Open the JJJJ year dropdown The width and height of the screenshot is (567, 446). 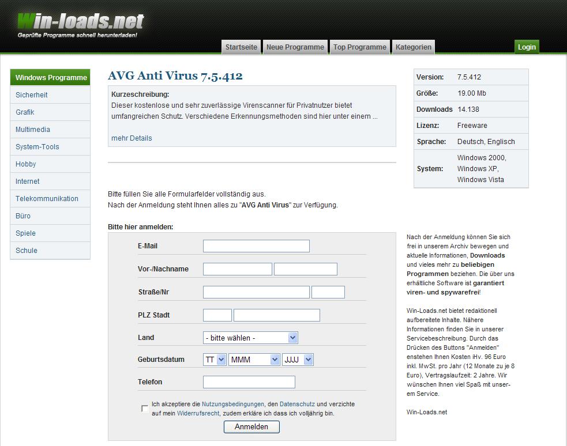tap(298, 359)
